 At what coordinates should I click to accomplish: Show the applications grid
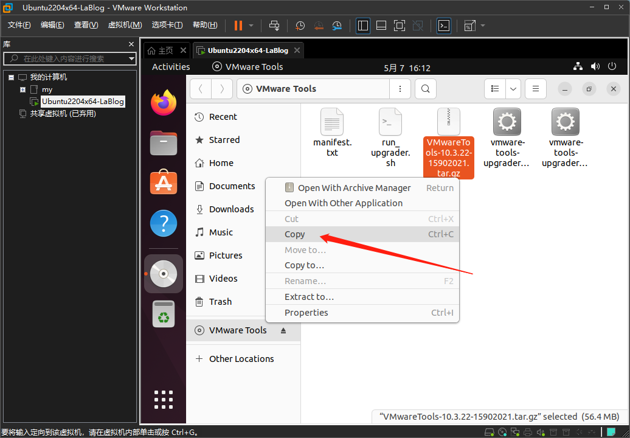(164, 400)
